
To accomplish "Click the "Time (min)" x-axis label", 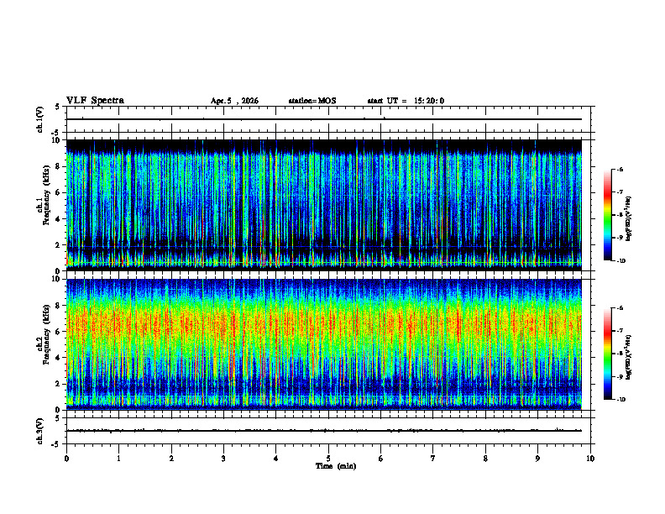I will [x=336, y=466].
